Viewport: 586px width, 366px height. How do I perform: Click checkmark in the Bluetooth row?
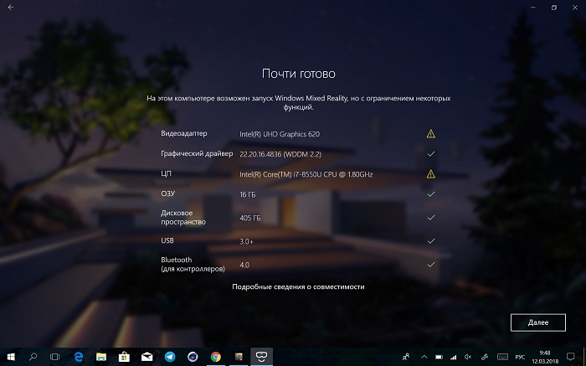pyautogui.click(x=431, y=265)
